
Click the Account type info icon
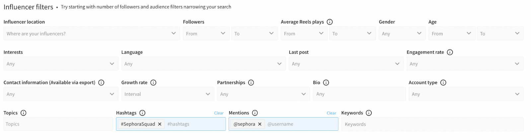click(x=443, y=83)
